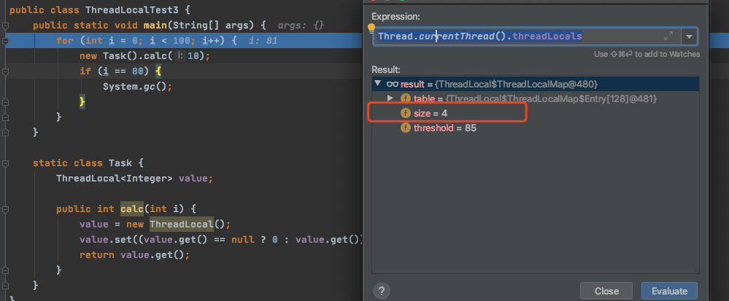This screenshot has height=301, width=729.
Task: Click the 'i: 81' inline debug value
Action: tap(263, 40)
